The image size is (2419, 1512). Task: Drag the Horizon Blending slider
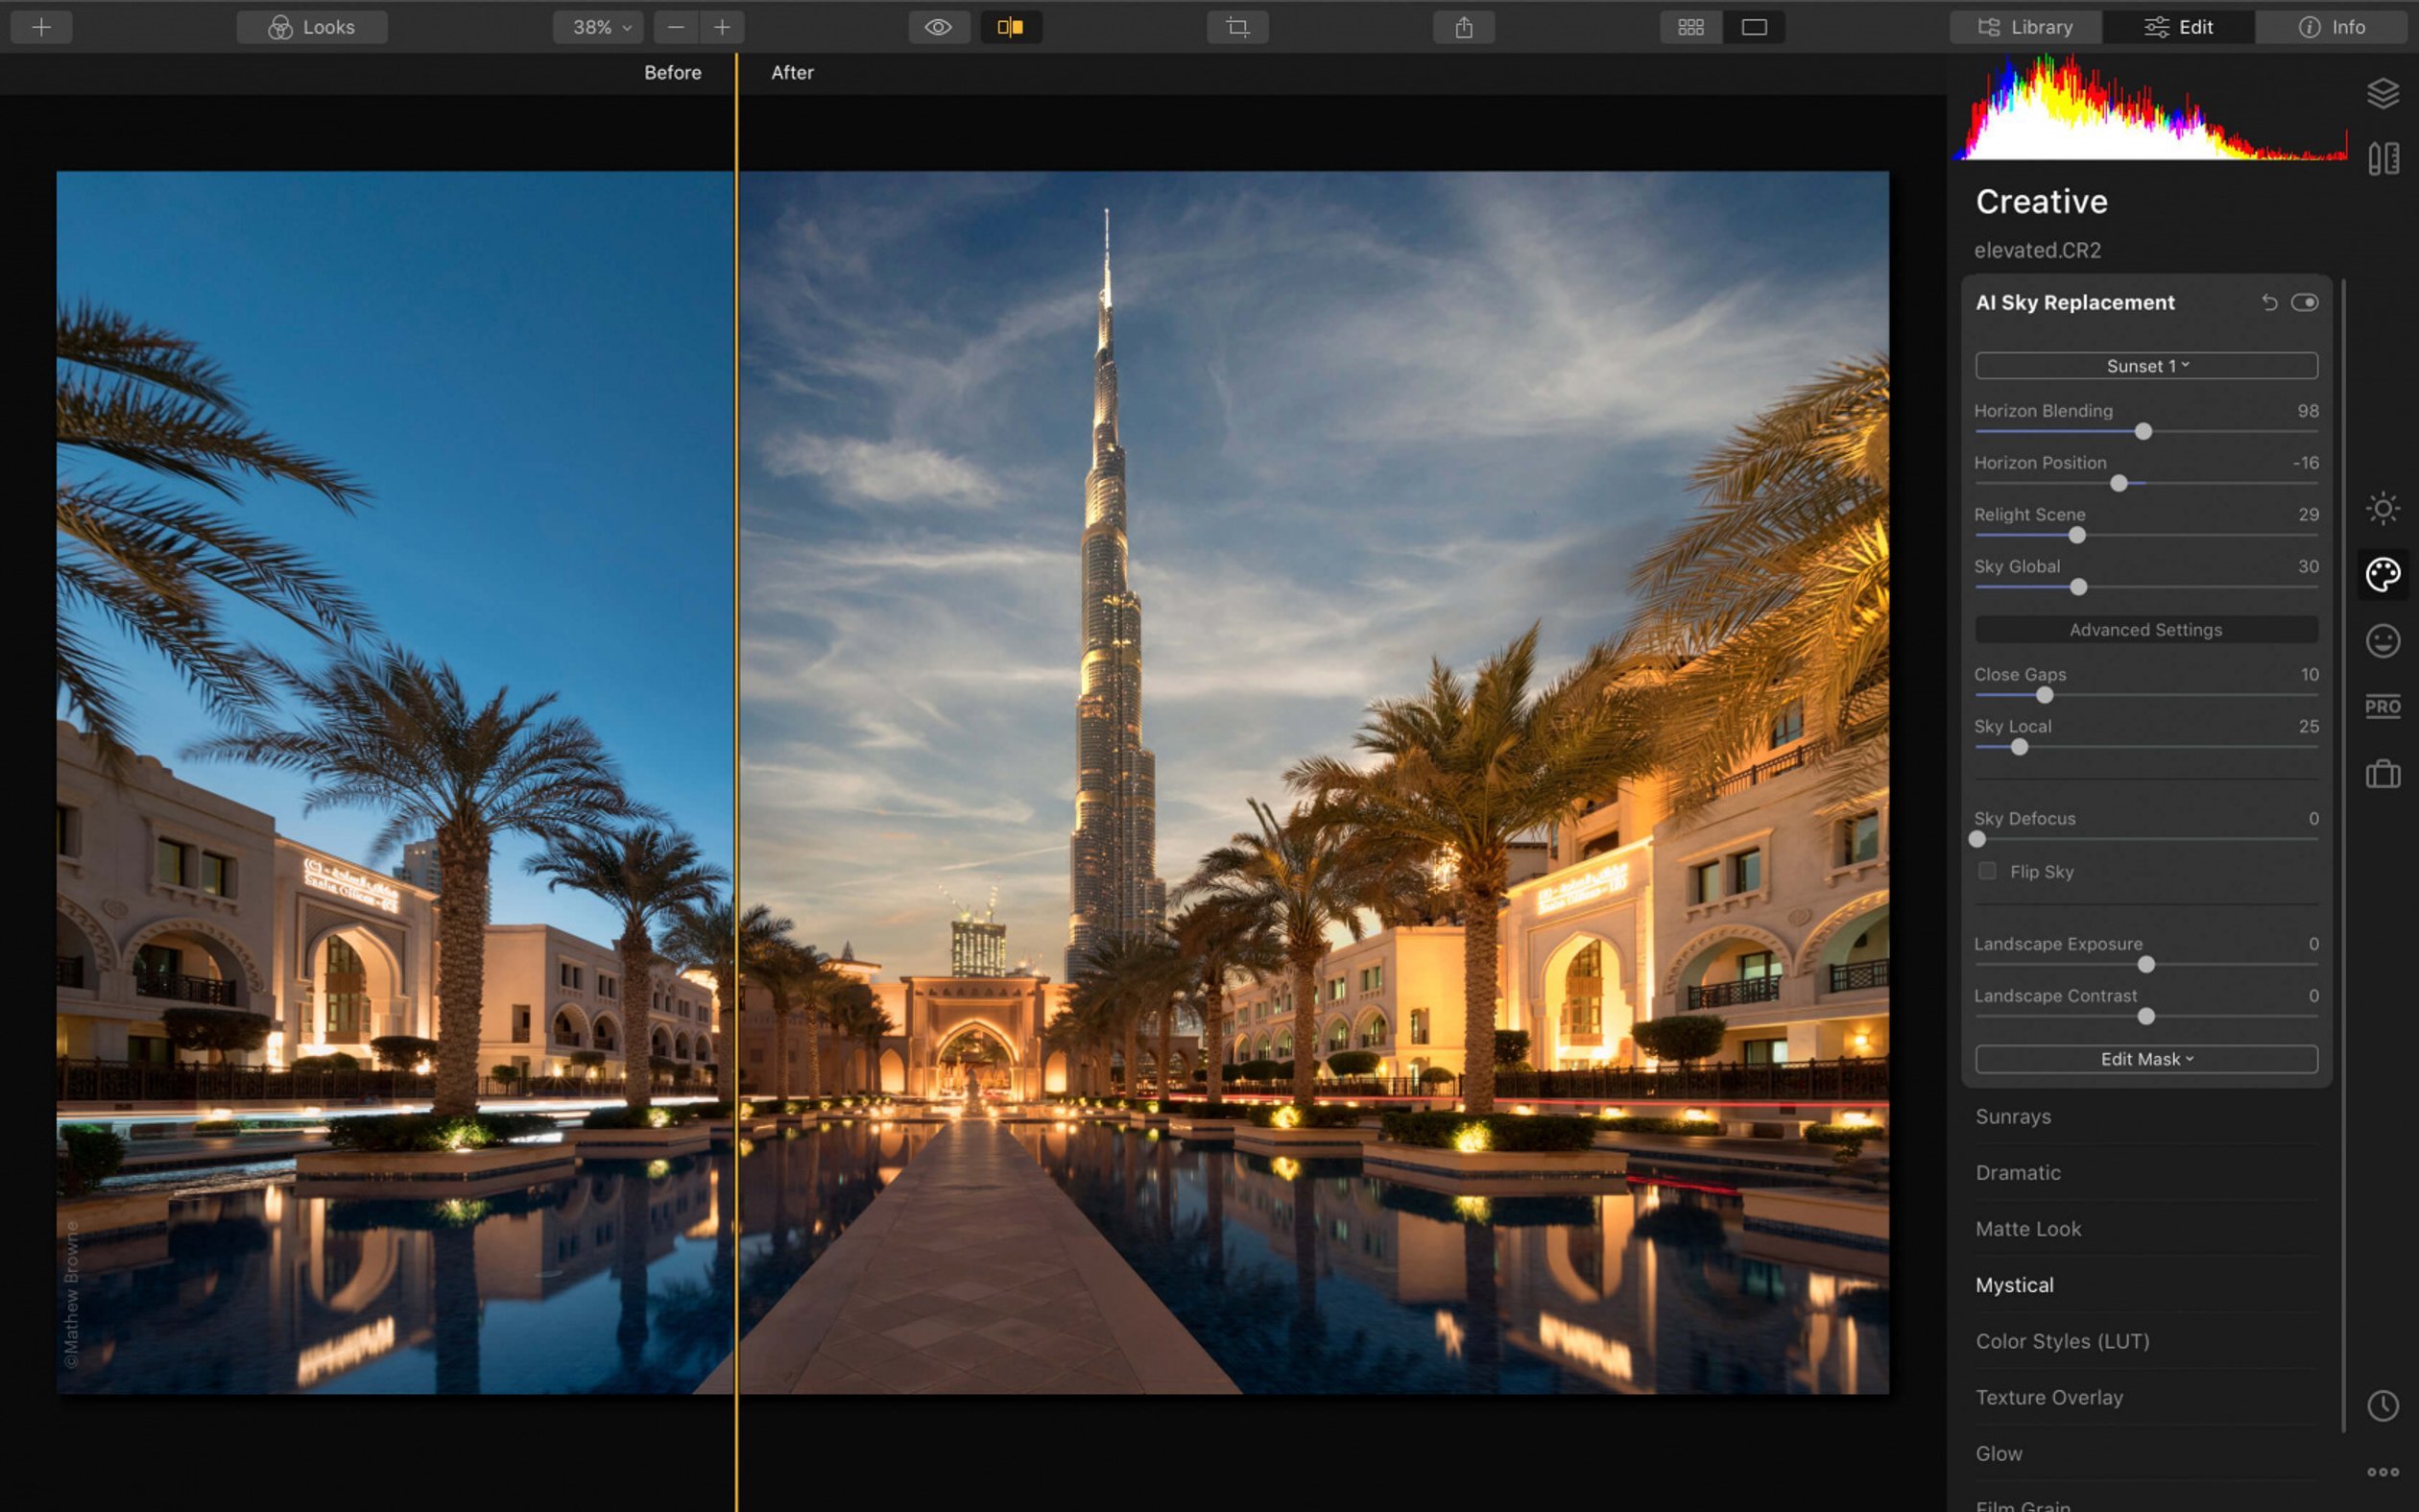pos(2141,434)
